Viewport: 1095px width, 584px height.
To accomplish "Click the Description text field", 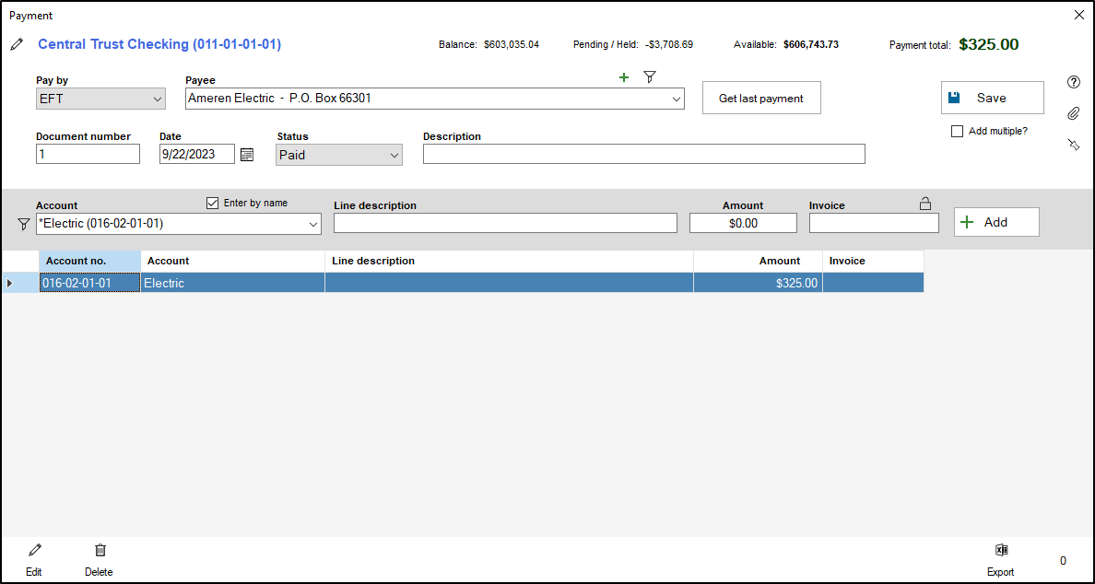I will (644, 154).
